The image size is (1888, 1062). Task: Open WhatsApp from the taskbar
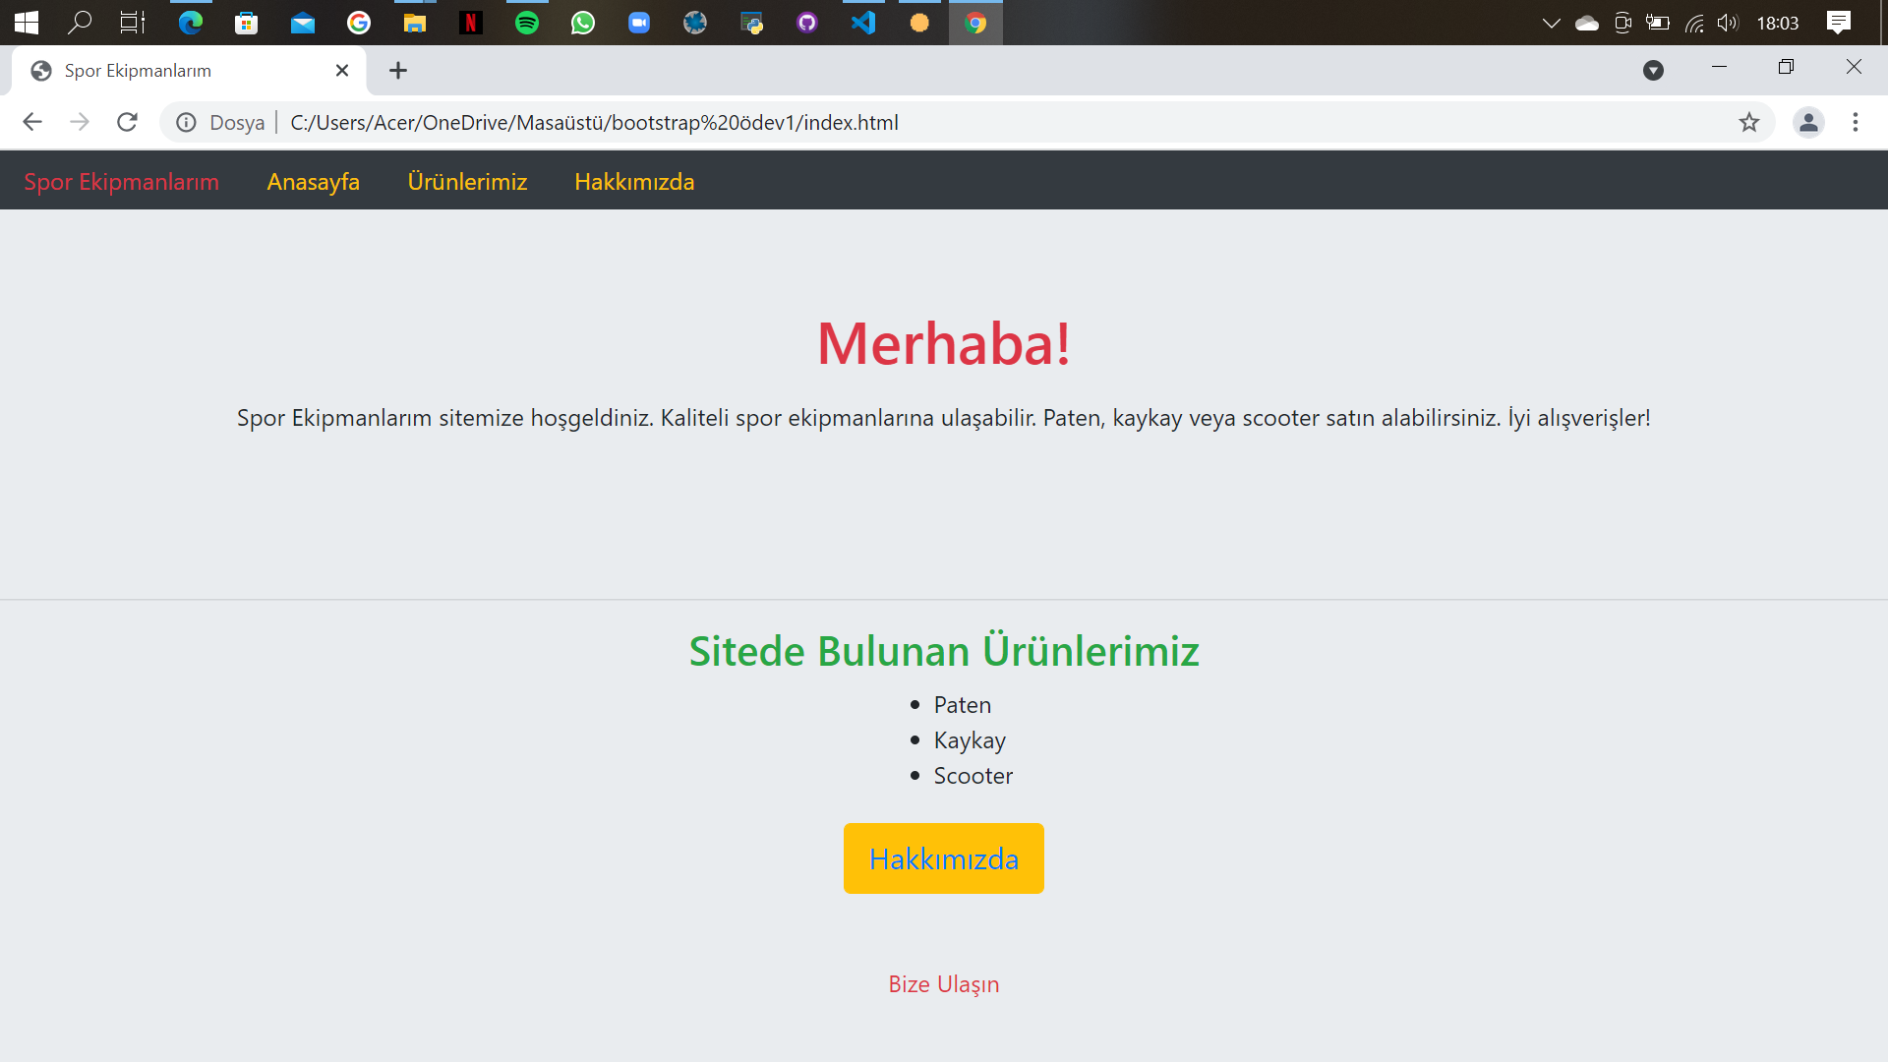583,22
